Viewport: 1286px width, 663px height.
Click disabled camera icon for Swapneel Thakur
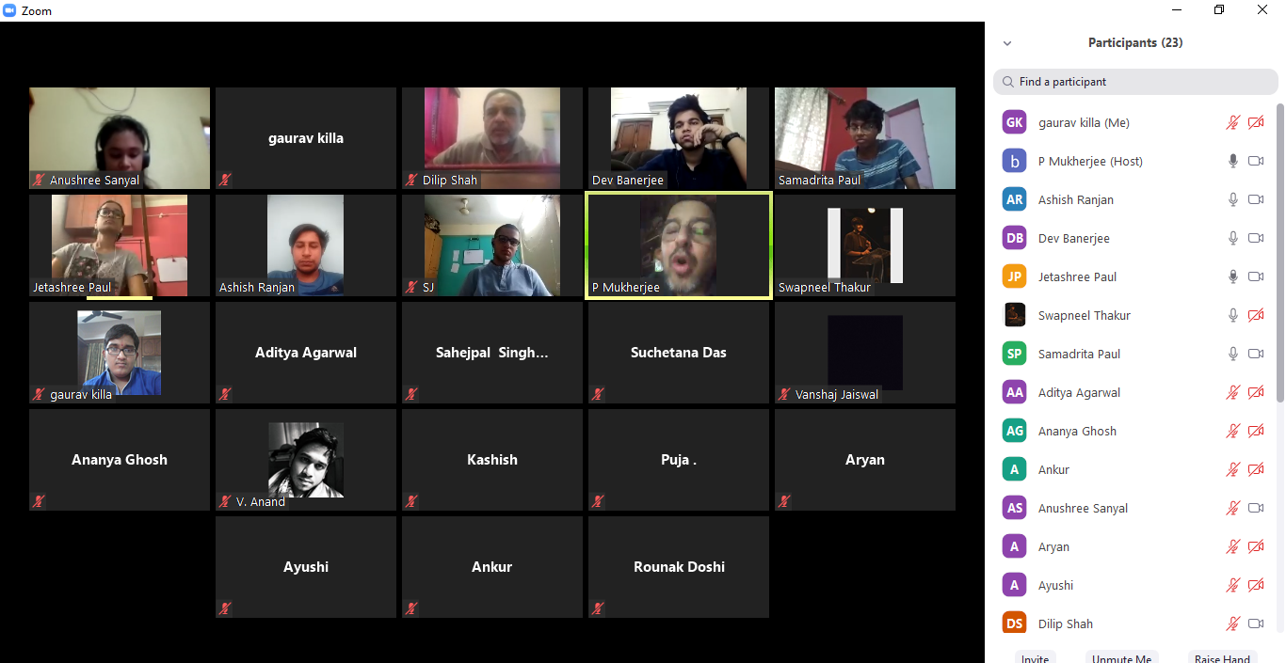(1255, 315)
